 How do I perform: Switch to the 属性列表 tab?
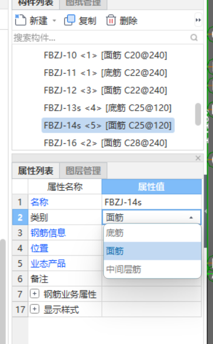(x=36, y=171)
